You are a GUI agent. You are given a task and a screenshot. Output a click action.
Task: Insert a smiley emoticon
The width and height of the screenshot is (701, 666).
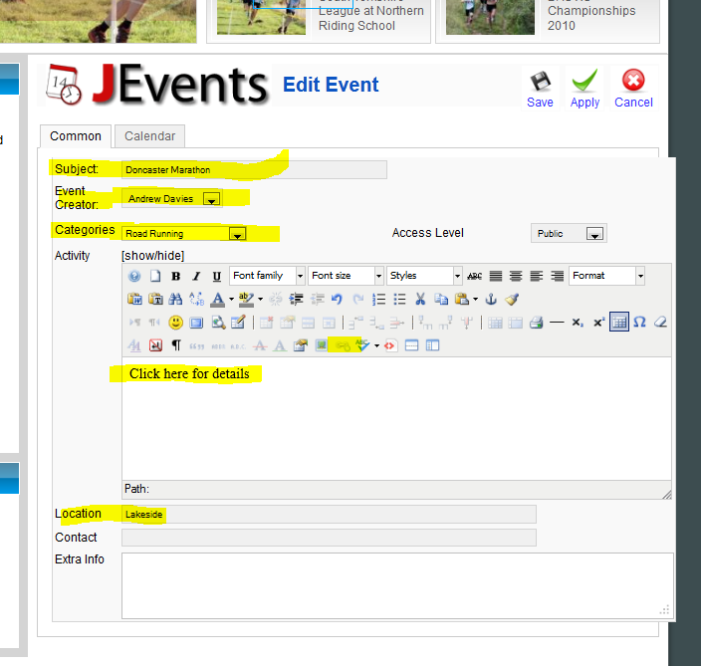[x=175, y=322]
